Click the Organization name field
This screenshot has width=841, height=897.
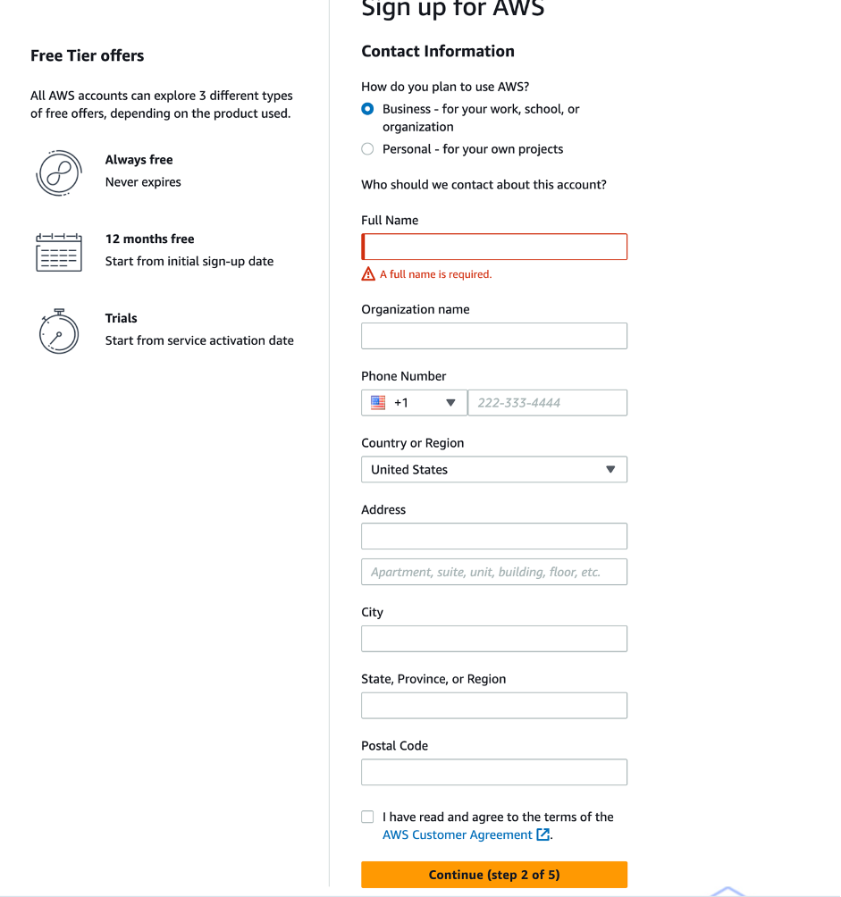(x=494, y=336)
